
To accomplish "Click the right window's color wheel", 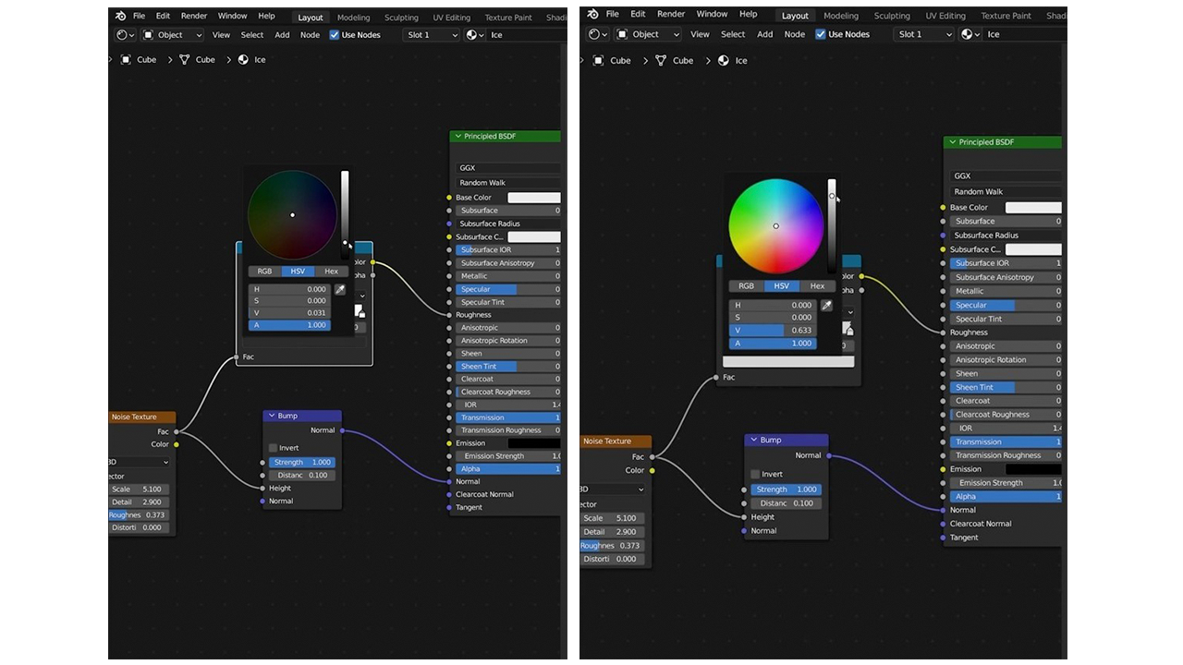I will (775, 226).
